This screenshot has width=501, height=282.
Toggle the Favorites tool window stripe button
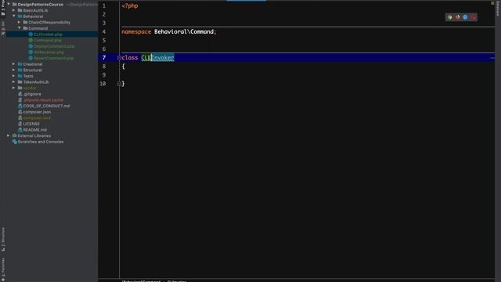tap(3, 269)
